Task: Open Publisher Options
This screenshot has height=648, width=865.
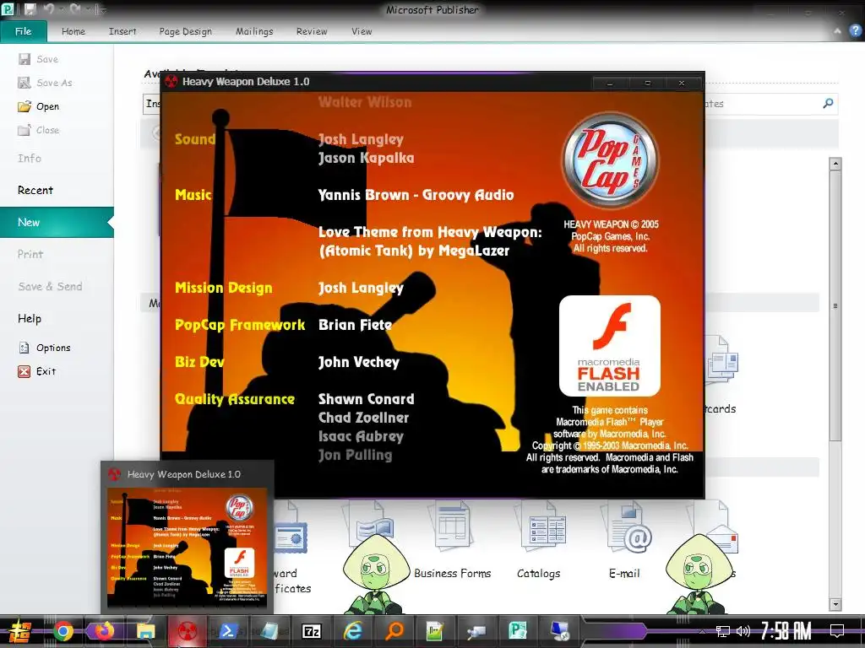Action: (45, 348)
